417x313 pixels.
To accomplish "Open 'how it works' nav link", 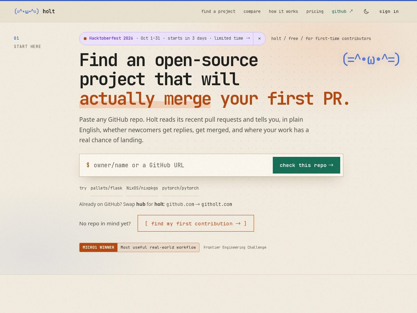I will [283, 11].
